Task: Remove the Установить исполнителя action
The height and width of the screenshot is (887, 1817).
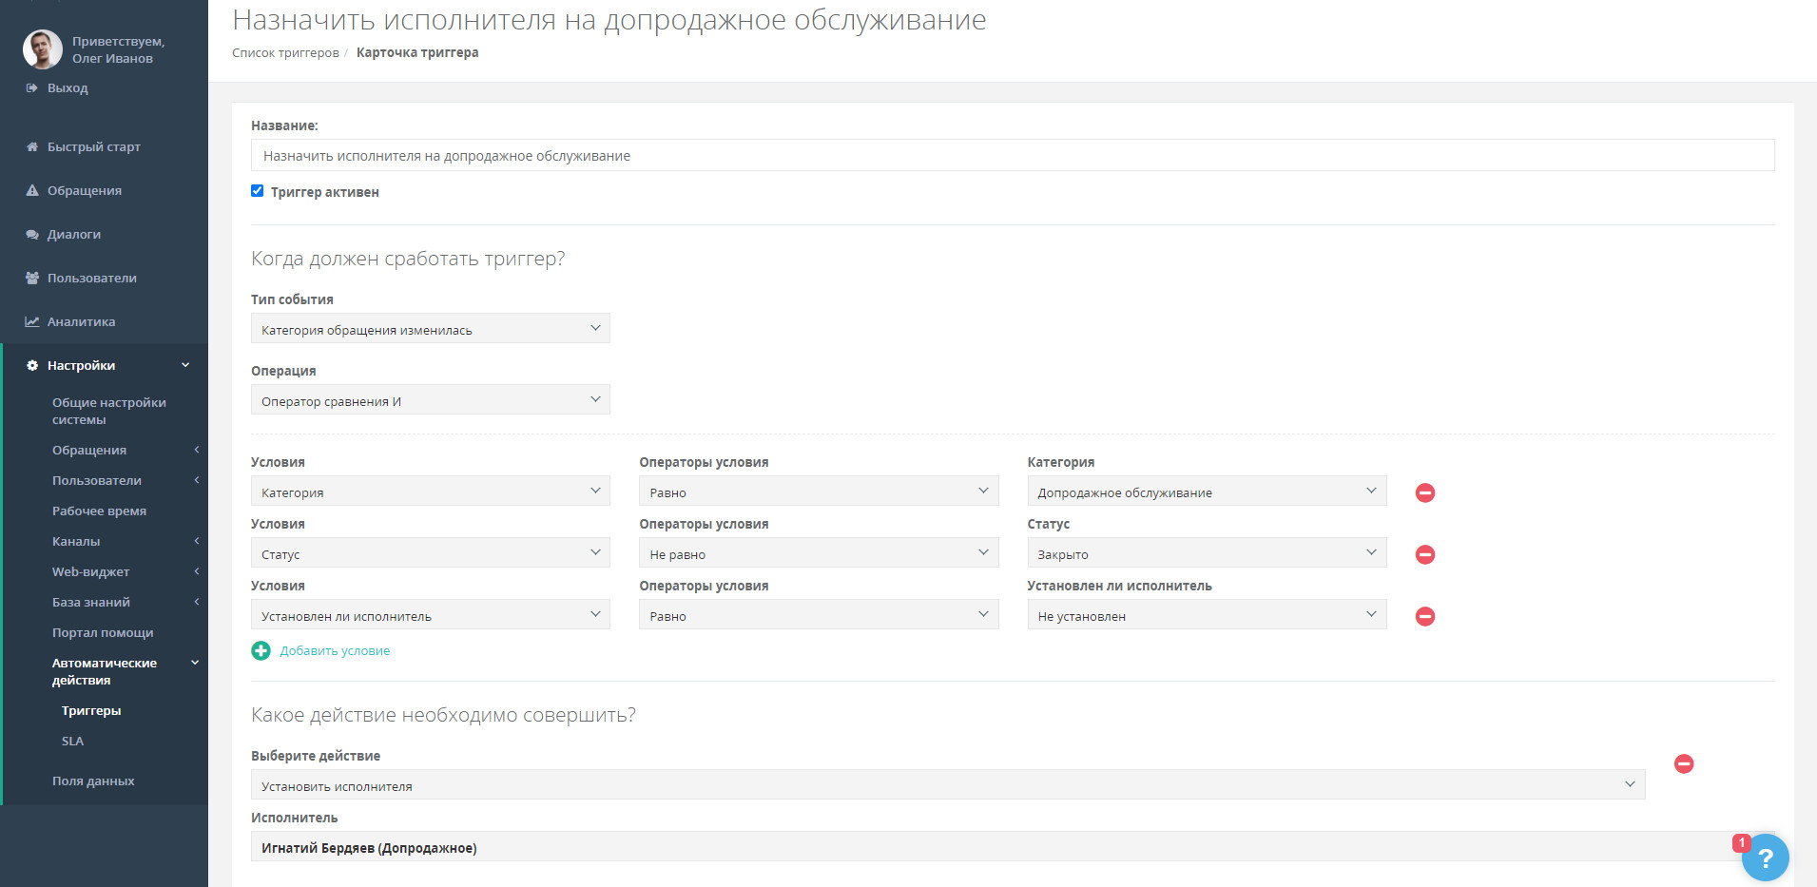Action: [1683, 763]
